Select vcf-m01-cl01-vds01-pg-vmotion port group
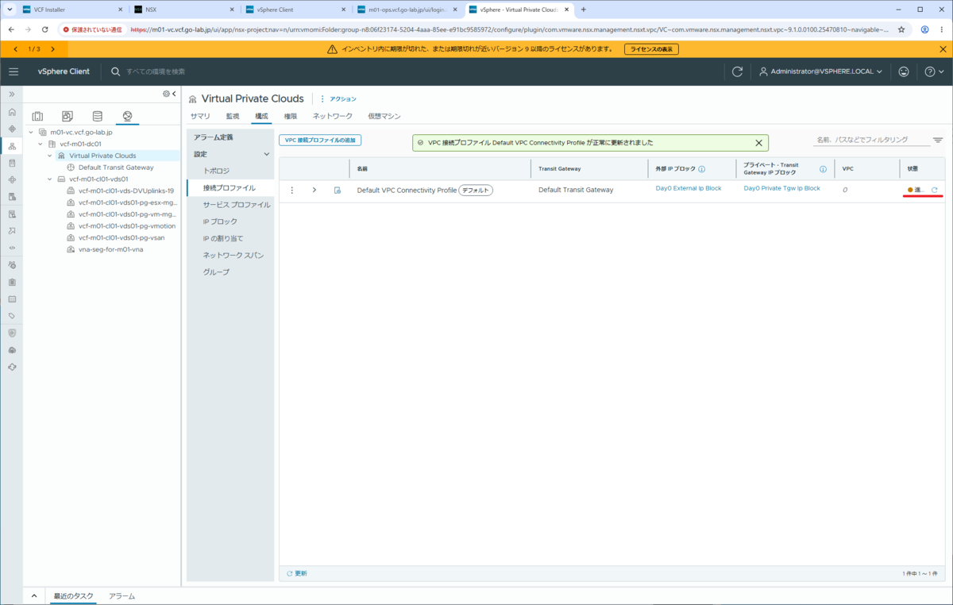 (x=127, y=226)
